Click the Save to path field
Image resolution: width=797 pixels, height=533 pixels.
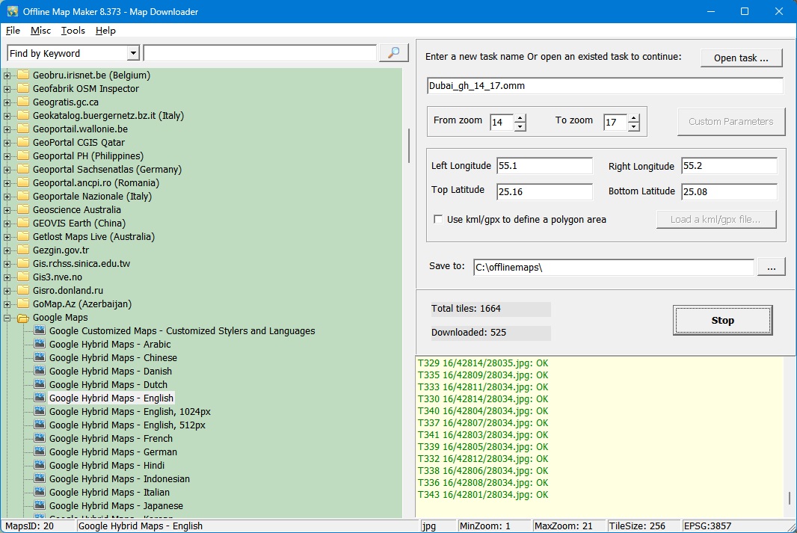point(614,268)
